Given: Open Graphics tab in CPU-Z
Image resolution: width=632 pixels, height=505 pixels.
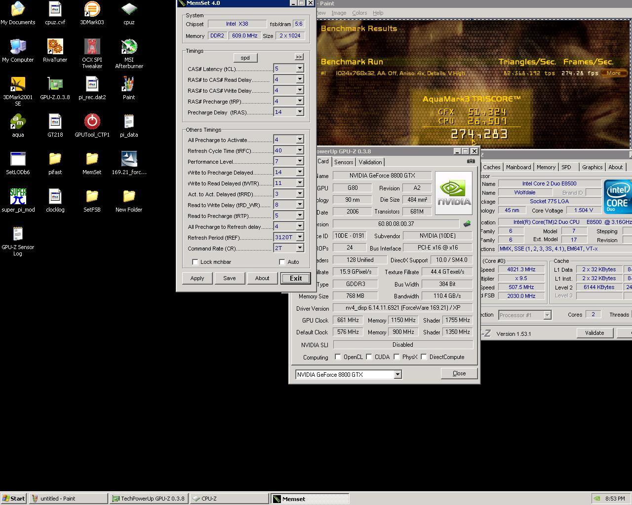Looking at the screenshot, I should pyautogui.click(x=592, y=167).
